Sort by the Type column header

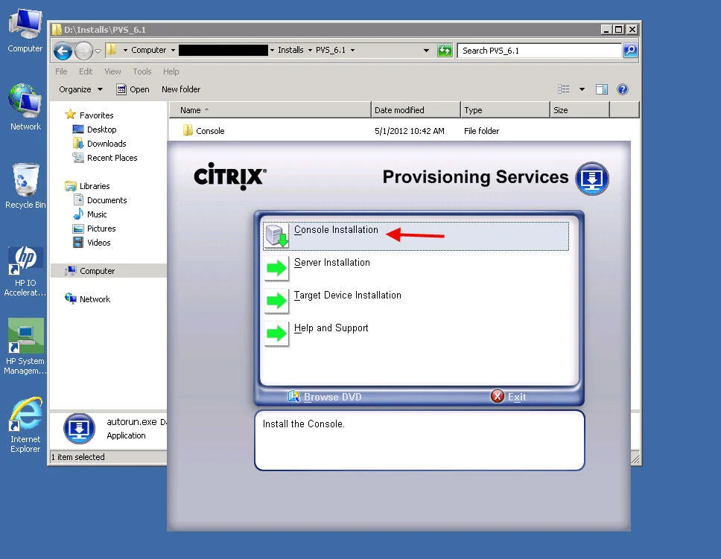click(x=505, y=110)
